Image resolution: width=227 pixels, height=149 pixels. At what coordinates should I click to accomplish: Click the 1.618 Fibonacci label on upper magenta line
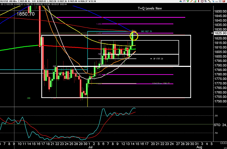point(99,24)
